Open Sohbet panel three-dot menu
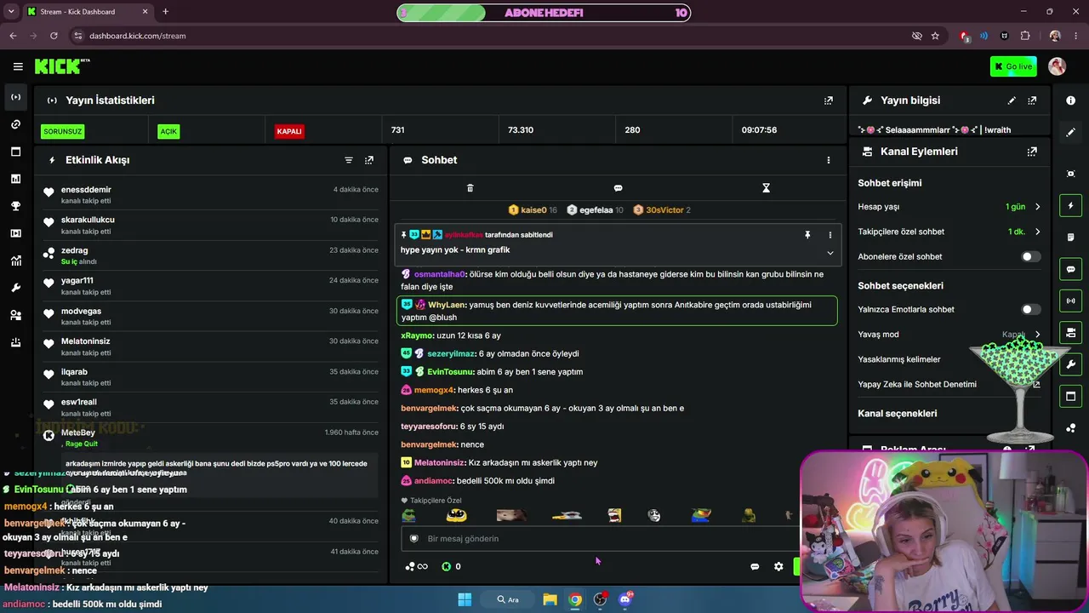 [828, 160]
